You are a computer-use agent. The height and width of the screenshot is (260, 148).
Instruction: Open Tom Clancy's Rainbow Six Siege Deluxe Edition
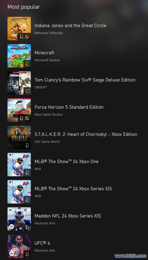85,80
